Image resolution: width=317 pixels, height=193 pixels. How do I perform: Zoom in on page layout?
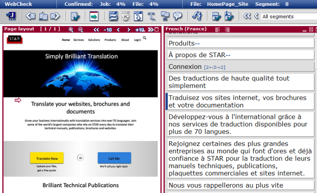[x=71, y=30]
